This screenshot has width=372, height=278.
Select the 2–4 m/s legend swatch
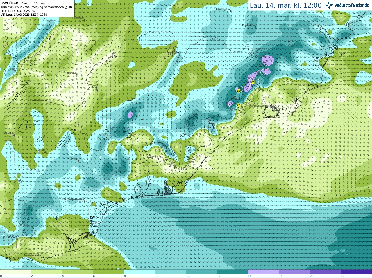(46, 272)
